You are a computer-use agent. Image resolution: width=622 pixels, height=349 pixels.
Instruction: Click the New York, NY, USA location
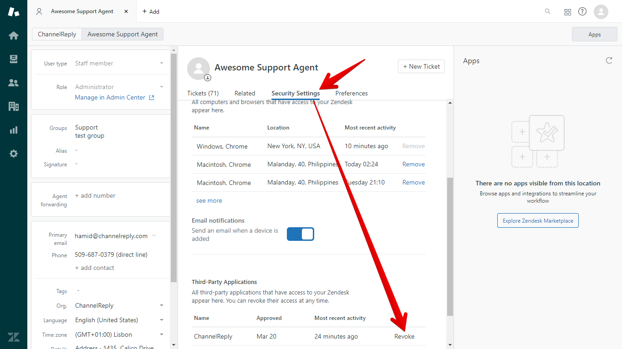click(x=294, y=146)
